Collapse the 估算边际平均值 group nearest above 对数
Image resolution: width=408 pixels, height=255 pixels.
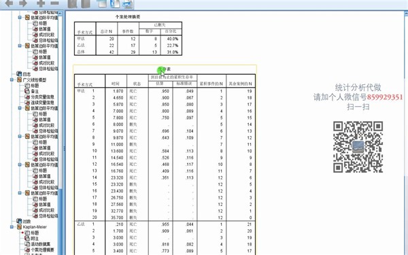pos(20,193)
